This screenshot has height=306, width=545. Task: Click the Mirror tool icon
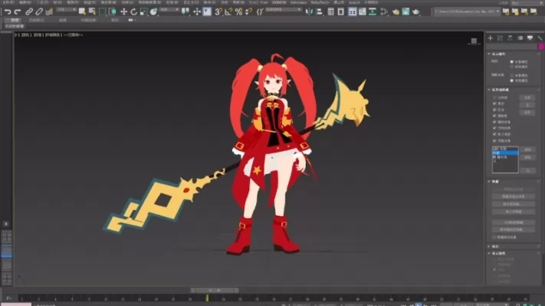click(309, 12)
